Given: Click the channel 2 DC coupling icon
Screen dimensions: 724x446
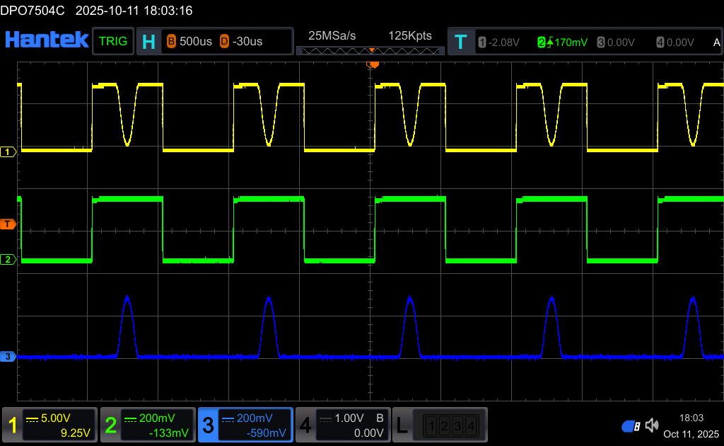Looking at the screenshot, I should pos(130,419).
